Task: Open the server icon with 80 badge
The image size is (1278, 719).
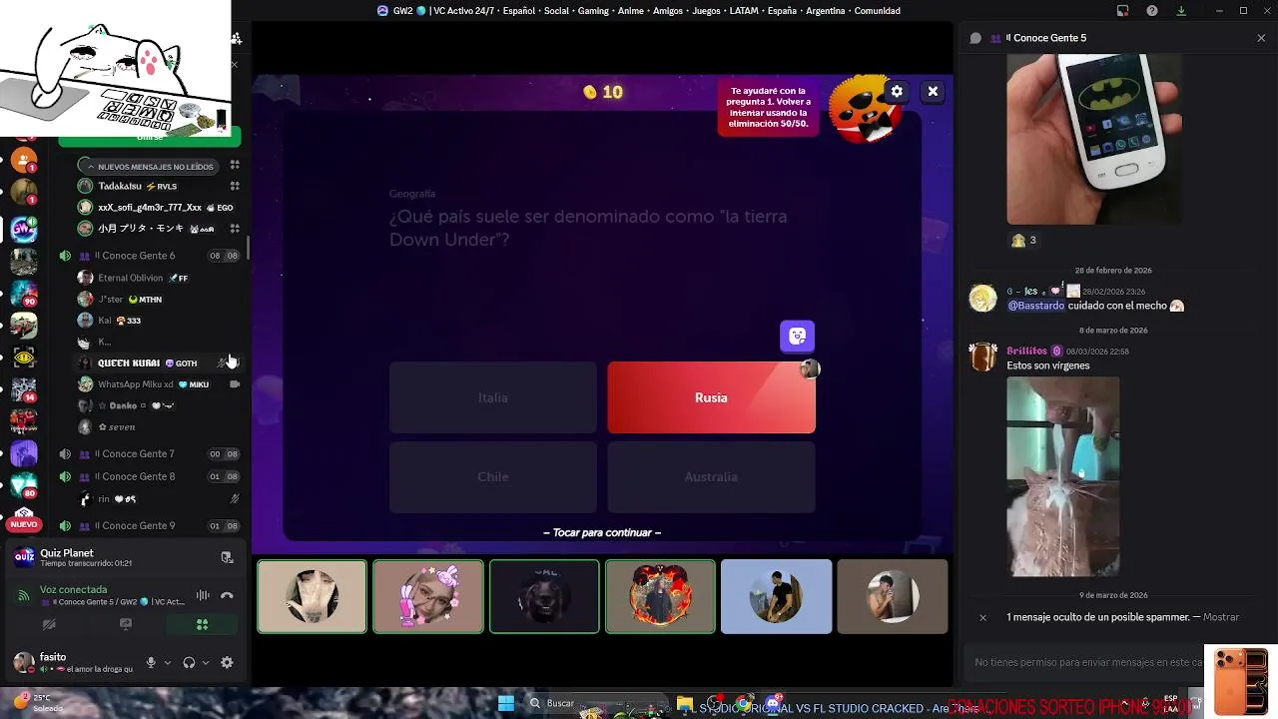Action: [x=24, y=486]
